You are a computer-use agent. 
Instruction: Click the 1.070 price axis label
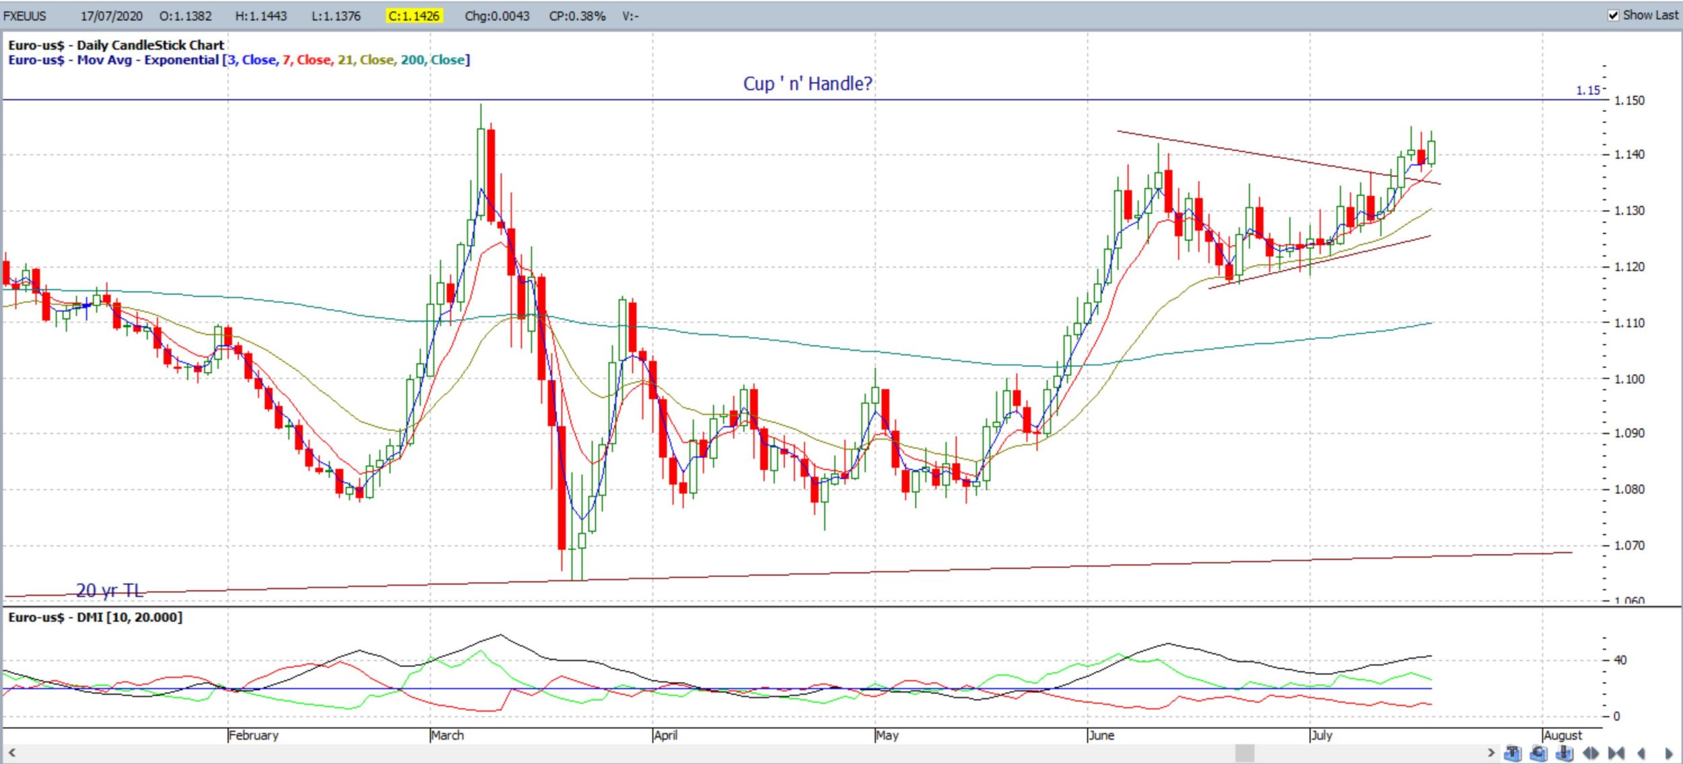(x=1629, y=546)
